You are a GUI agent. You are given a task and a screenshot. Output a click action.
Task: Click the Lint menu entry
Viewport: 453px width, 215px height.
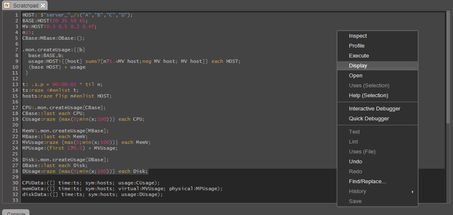[x=377, y=141]
